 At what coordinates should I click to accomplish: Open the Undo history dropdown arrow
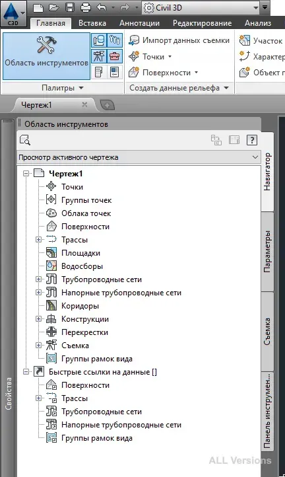(113, 8)
